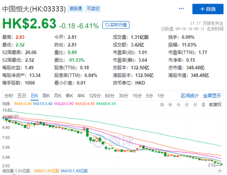Switch to 120分 interval tab

tap(95, 96)
